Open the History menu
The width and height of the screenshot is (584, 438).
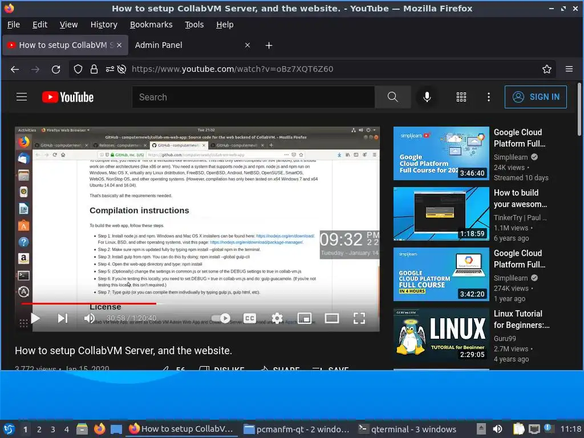104,25
